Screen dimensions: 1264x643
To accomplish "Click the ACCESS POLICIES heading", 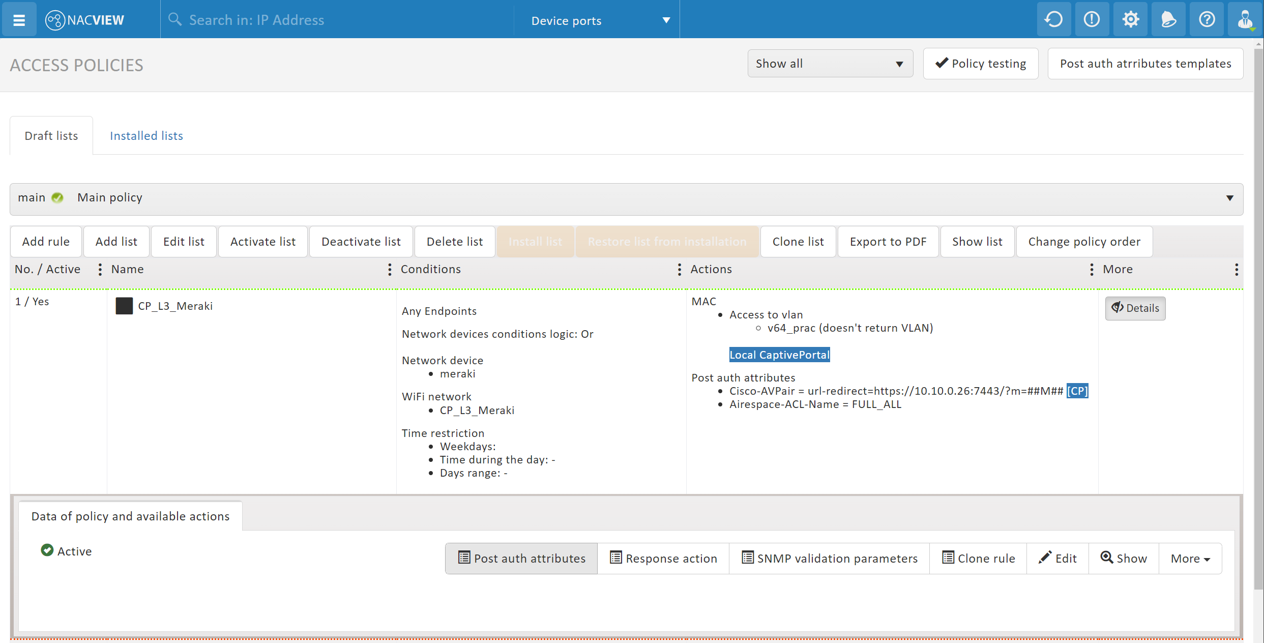I will (x=77, y=65).
